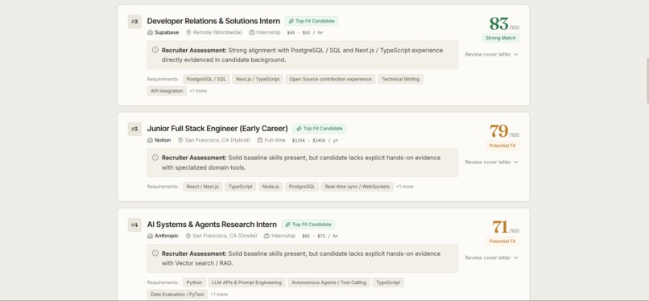
Task: Click the briefcase icon in the Anthropic card
Action: click(267, 236)
